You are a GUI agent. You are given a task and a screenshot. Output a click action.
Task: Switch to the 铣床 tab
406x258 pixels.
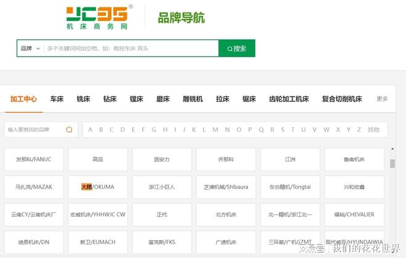84,99
